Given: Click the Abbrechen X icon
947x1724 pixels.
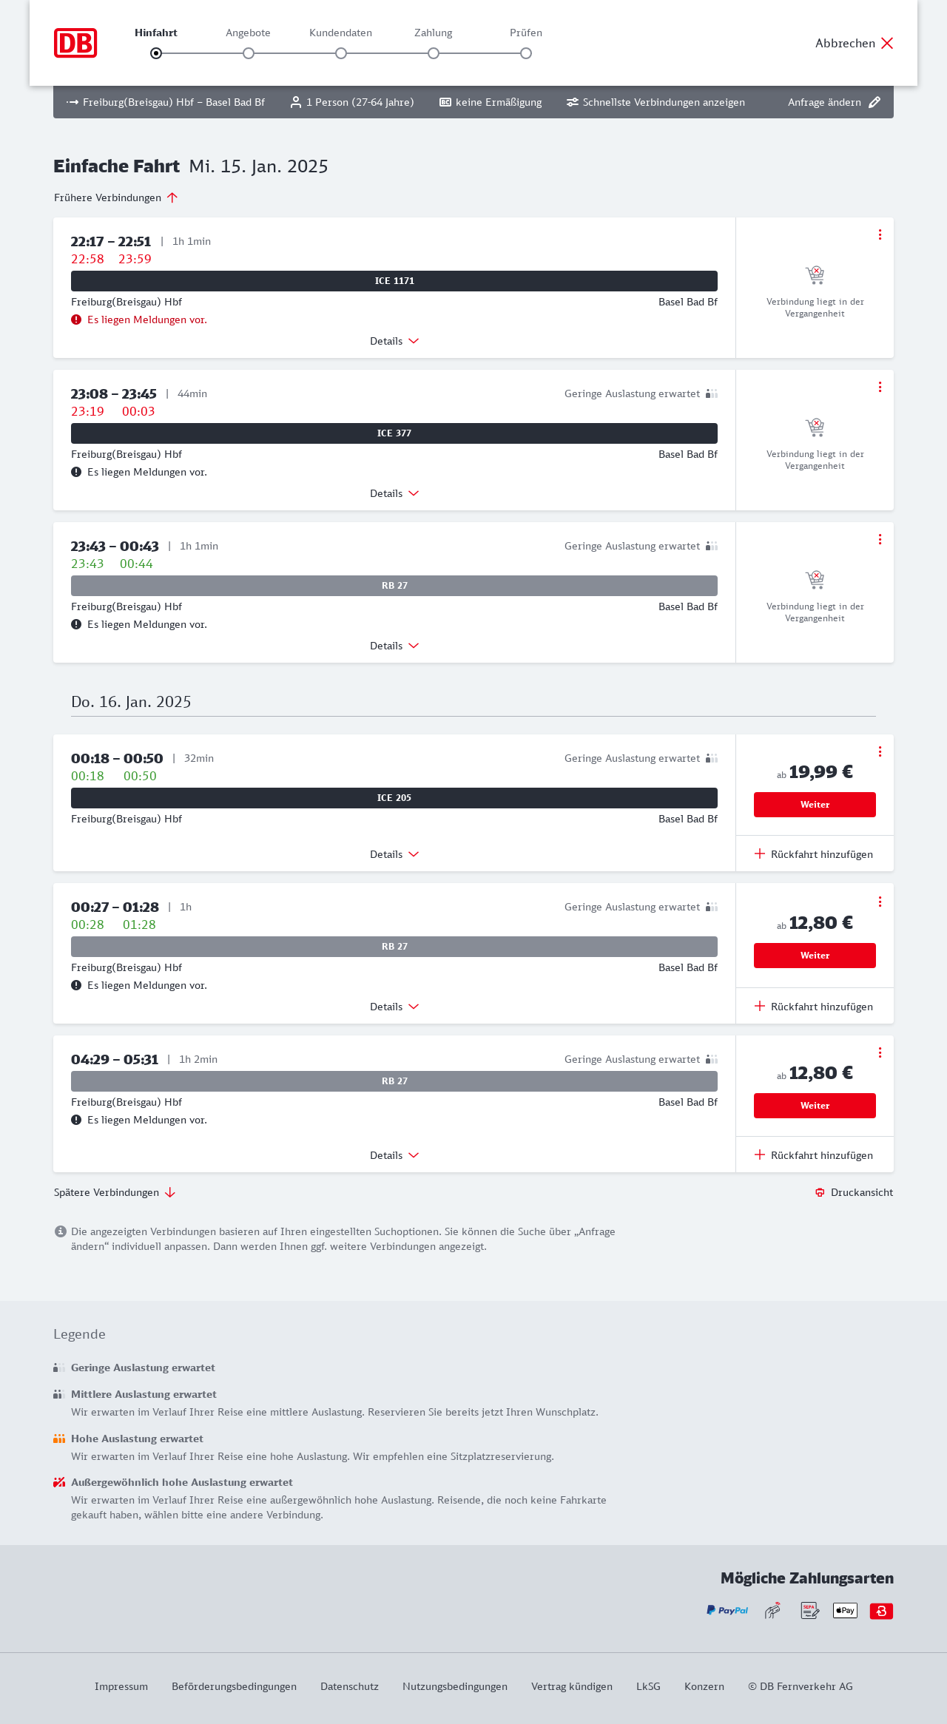Looking at the screenshot, I should click(887, 43).
